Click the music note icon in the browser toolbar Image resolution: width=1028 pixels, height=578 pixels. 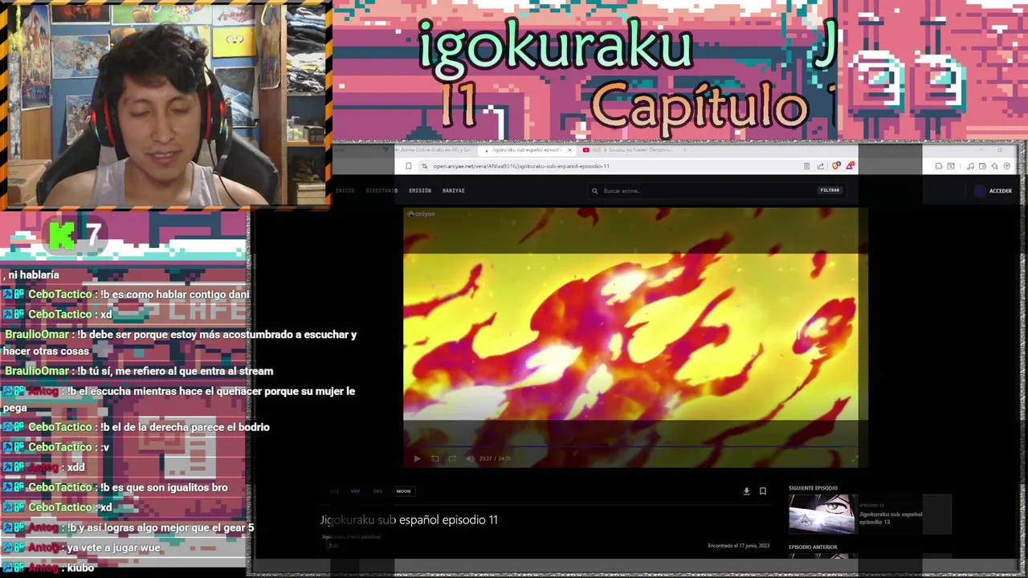pos(970,166)
